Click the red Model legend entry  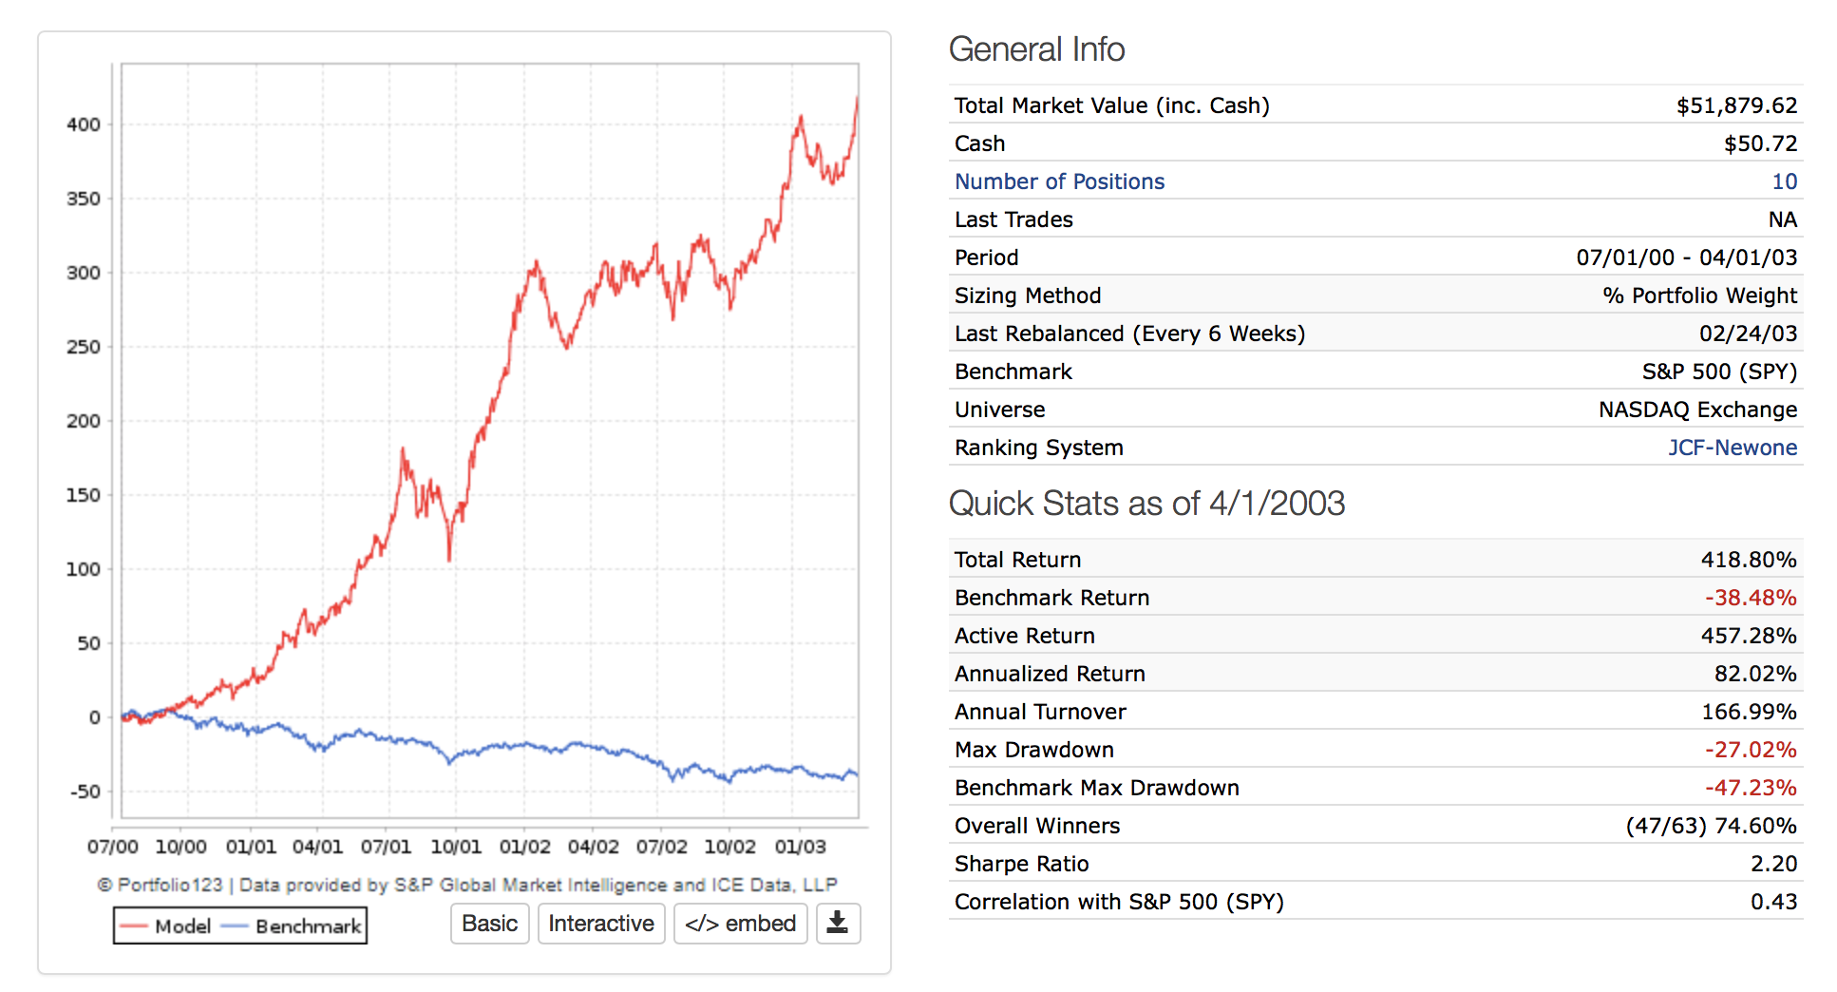click(x=167, y=926)
